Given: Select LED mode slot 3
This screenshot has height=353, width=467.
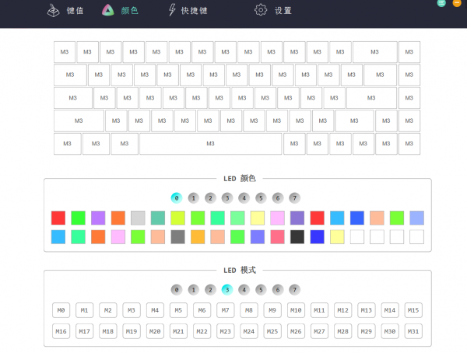Looking at the screenshot, I should pos(227,289).
